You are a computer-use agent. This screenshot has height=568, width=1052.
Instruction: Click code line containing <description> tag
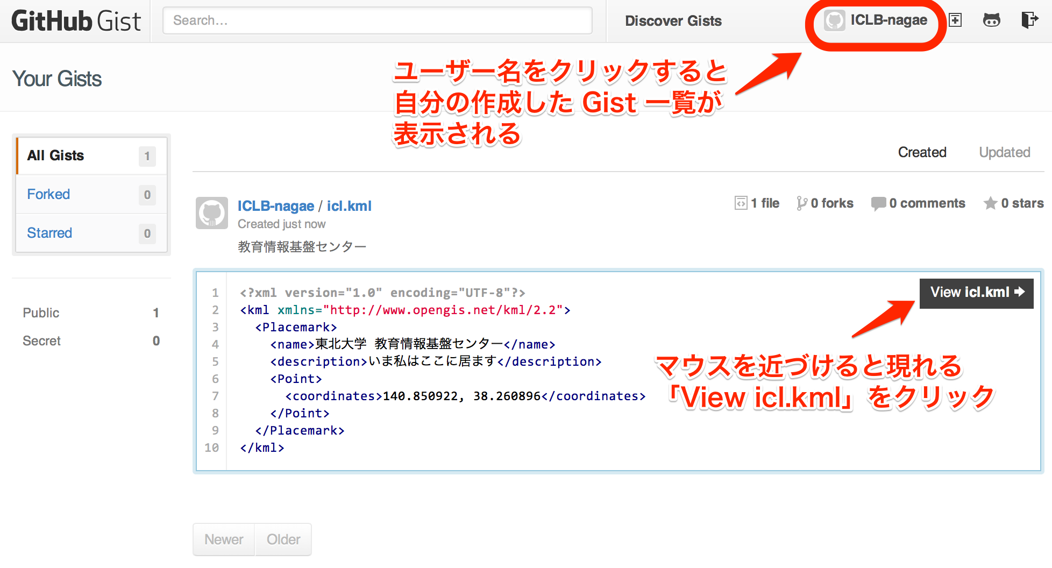click(x=436, y=361)
